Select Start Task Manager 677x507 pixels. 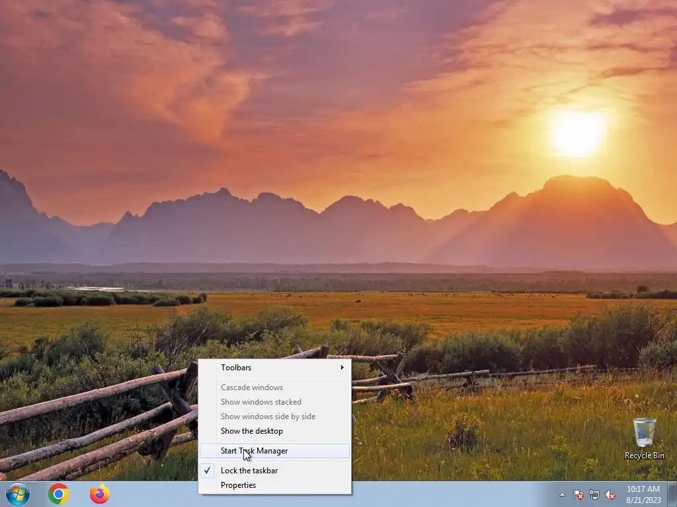click(x=274, y=450)
